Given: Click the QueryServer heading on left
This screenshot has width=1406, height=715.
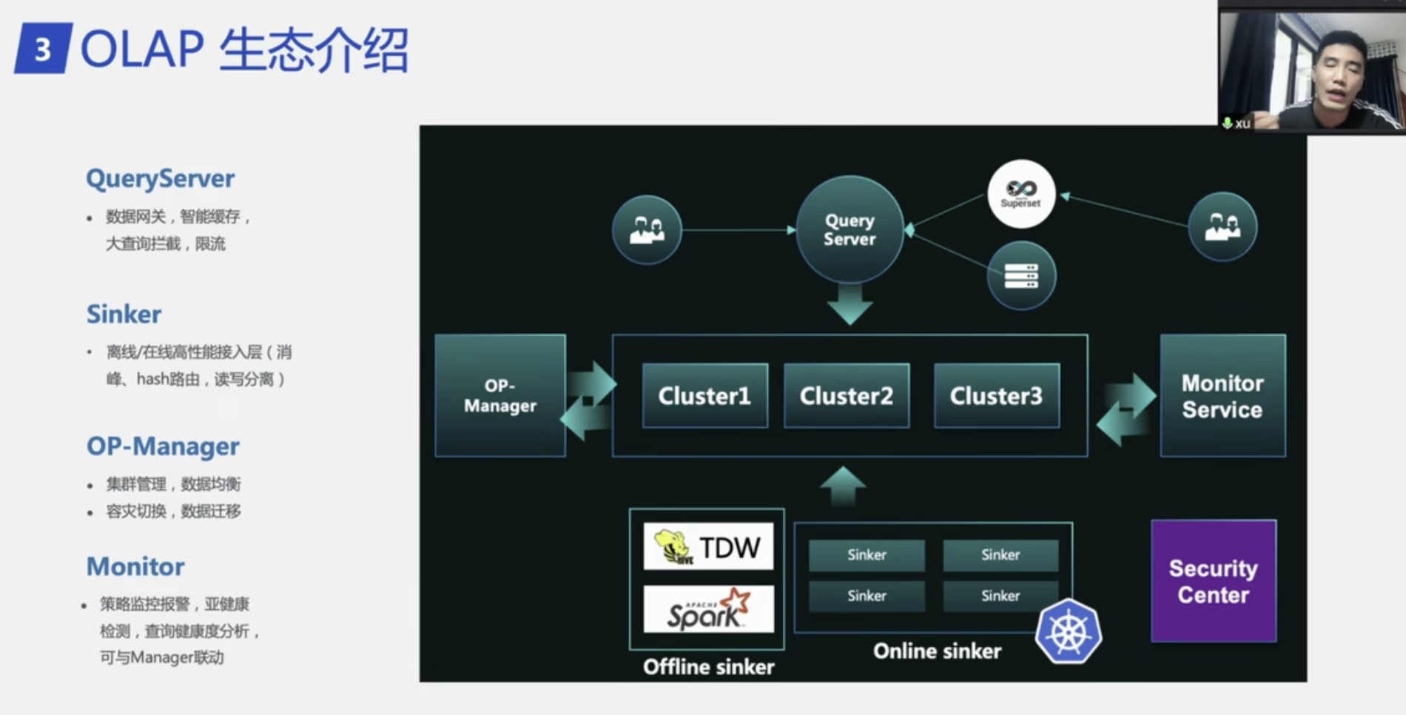Looking at the screenshot, I should 160,178.
